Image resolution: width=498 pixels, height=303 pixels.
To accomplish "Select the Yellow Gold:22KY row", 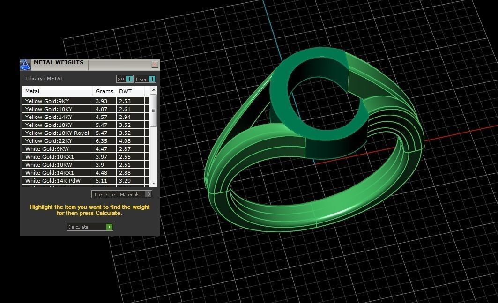I will [x=86, y=140].
